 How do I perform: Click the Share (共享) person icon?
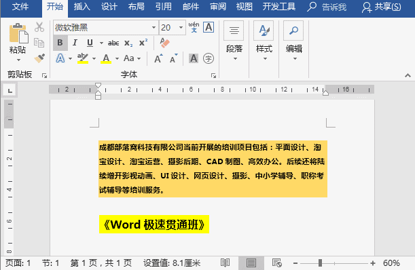point(367,7)
